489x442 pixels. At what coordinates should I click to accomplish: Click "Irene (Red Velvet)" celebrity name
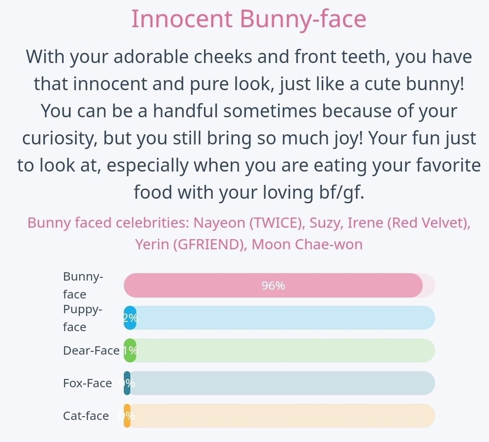coord(408,223)
